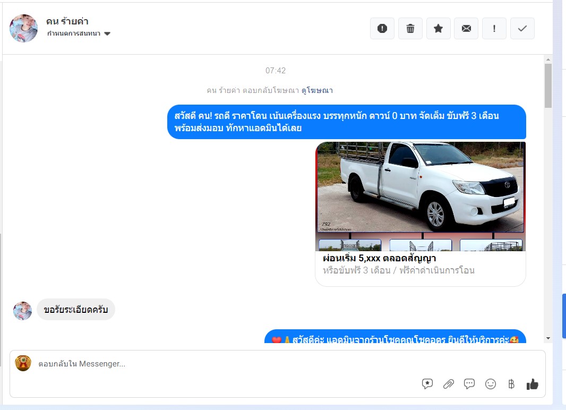Mark conversation as done with checkmark

522,29
